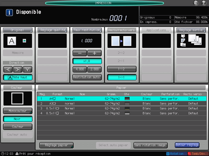This screenshot has height=156, width=209.
Task: Increase zoom ratio with plus button
Action: [x=95, y=53]
